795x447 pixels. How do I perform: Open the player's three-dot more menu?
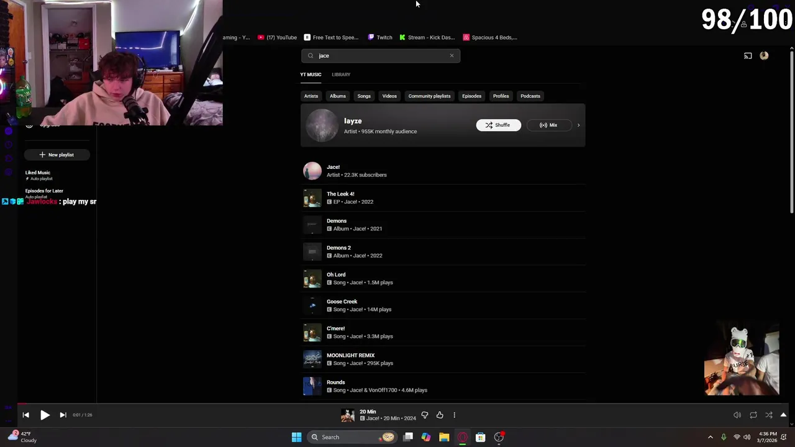454,415
